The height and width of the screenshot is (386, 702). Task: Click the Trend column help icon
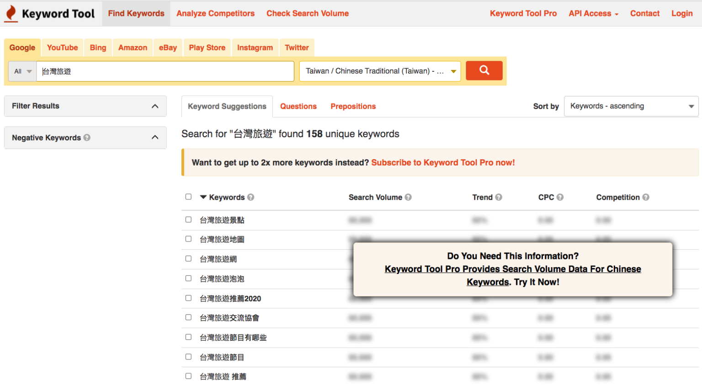(x=499, y=197)
